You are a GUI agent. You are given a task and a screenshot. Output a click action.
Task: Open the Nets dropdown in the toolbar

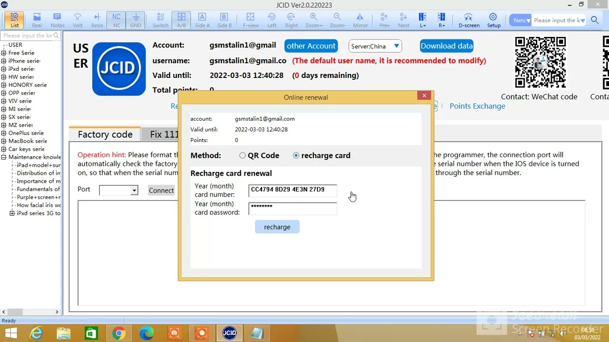click(x=521, y=20)
